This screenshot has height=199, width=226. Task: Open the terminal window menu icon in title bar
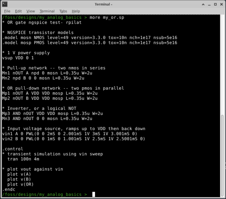pyautogui.click(x=4, y=4)
